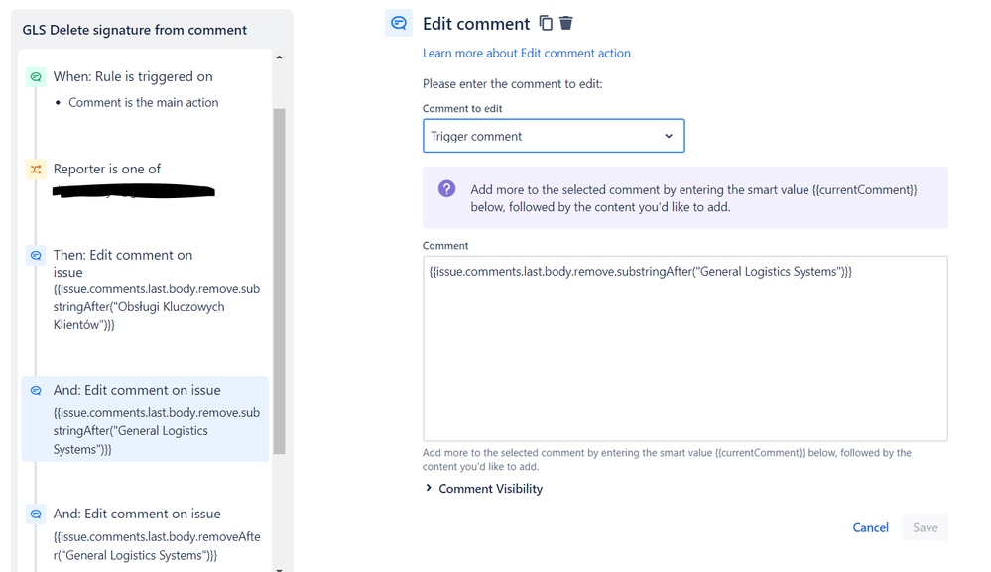Select the last And: Edit comment removeAfter step

pyautogui.click(x=145, y=534)
